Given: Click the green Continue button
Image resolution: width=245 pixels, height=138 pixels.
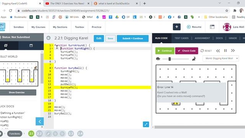Looking at the screenshot, I should click(165, 51).
